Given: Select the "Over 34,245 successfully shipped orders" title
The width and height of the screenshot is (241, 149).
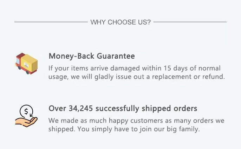Looking at the screenshot, I should [x=123, y=108].
